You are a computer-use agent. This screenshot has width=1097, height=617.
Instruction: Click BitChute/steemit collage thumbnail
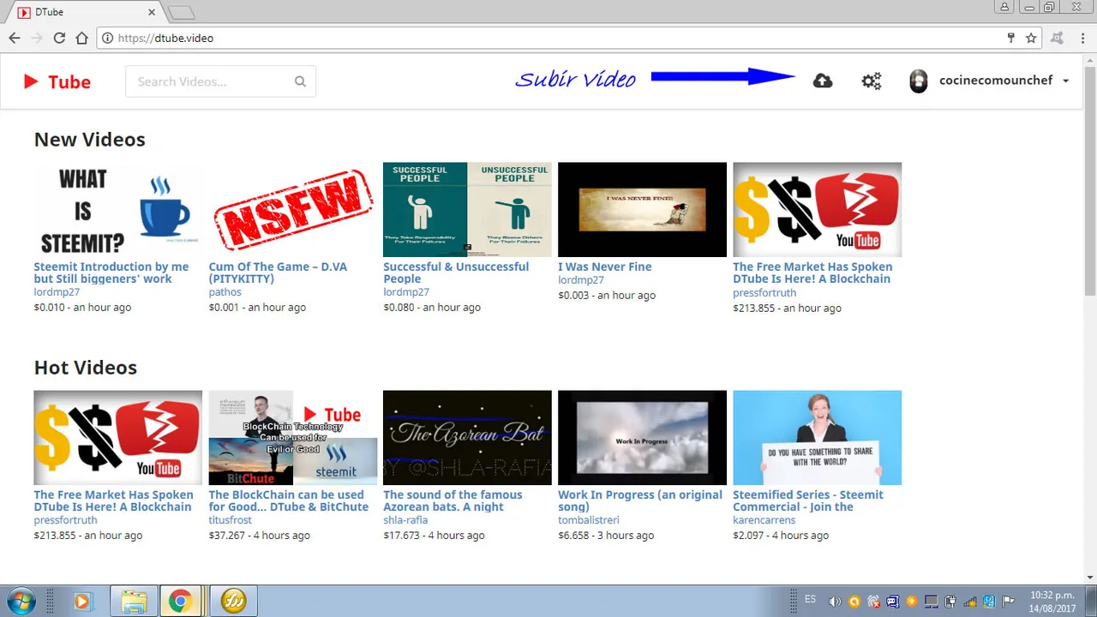pyautogui.click(x=293, y=438)
